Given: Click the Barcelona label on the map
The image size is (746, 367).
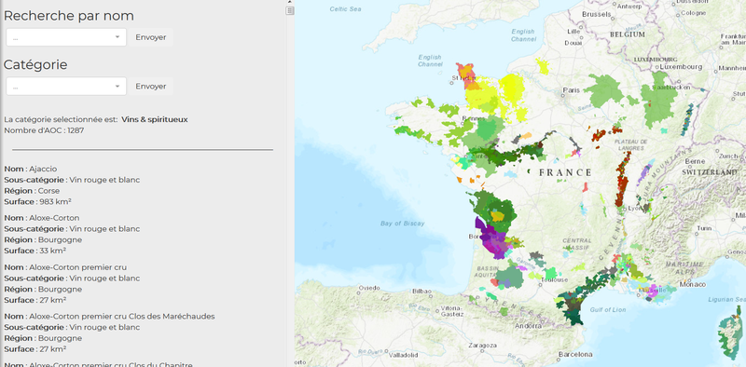Looking at the screenshot, I should tap(575, 354).
